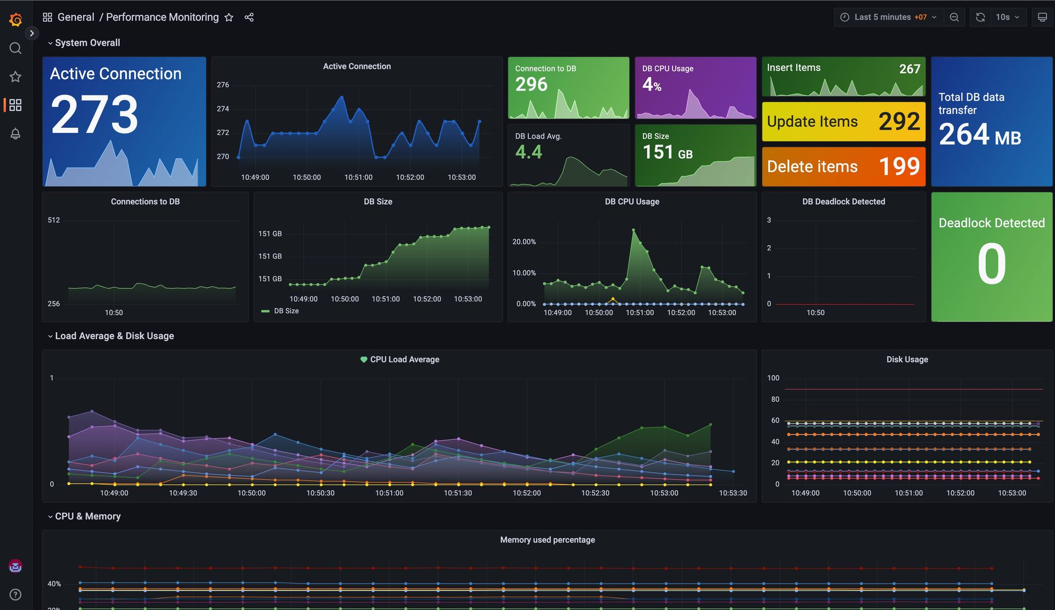
Task: Open the help question mark icon
Action: coord(15,594)
